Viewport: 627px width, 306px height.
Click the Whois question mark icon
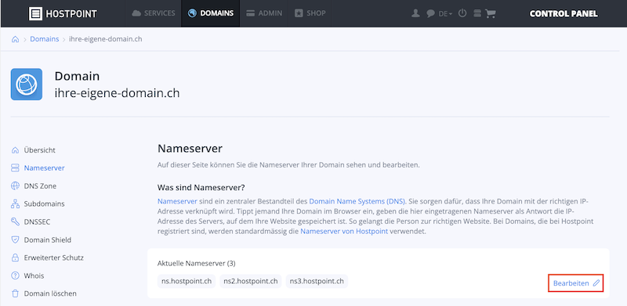pyautogui.click(x=15, y=275)
